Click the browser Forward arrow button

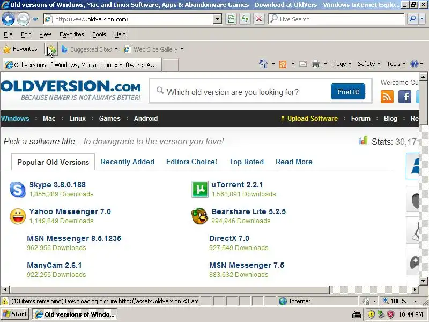click(x=23, y=19)
